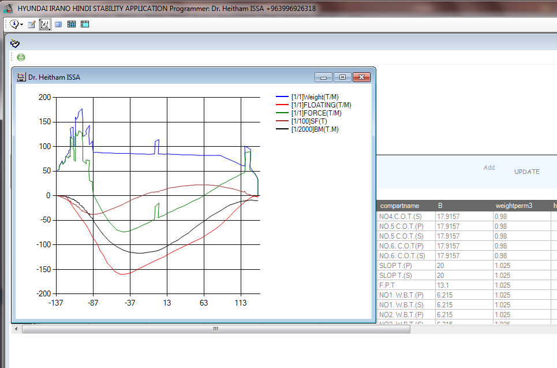Open the dropdown arrow beside the info icon
Image resolution: width=557 pixels, height=368 pixels.
click(x=22, y=25)
